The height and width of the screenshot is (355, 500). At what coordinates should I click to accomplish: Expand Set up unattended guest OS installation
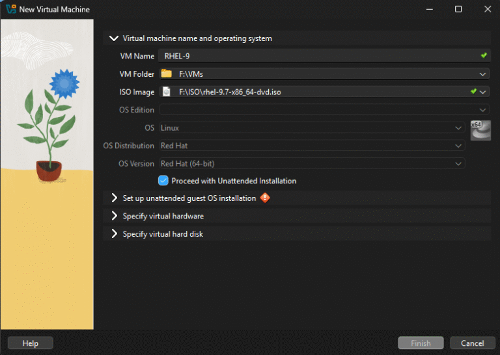point(115,198)
